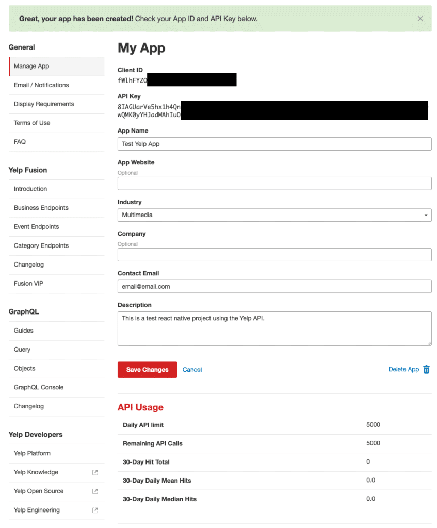Open the GraphQL Console
This screenshot has width=437, height=528.
point(37,387)
